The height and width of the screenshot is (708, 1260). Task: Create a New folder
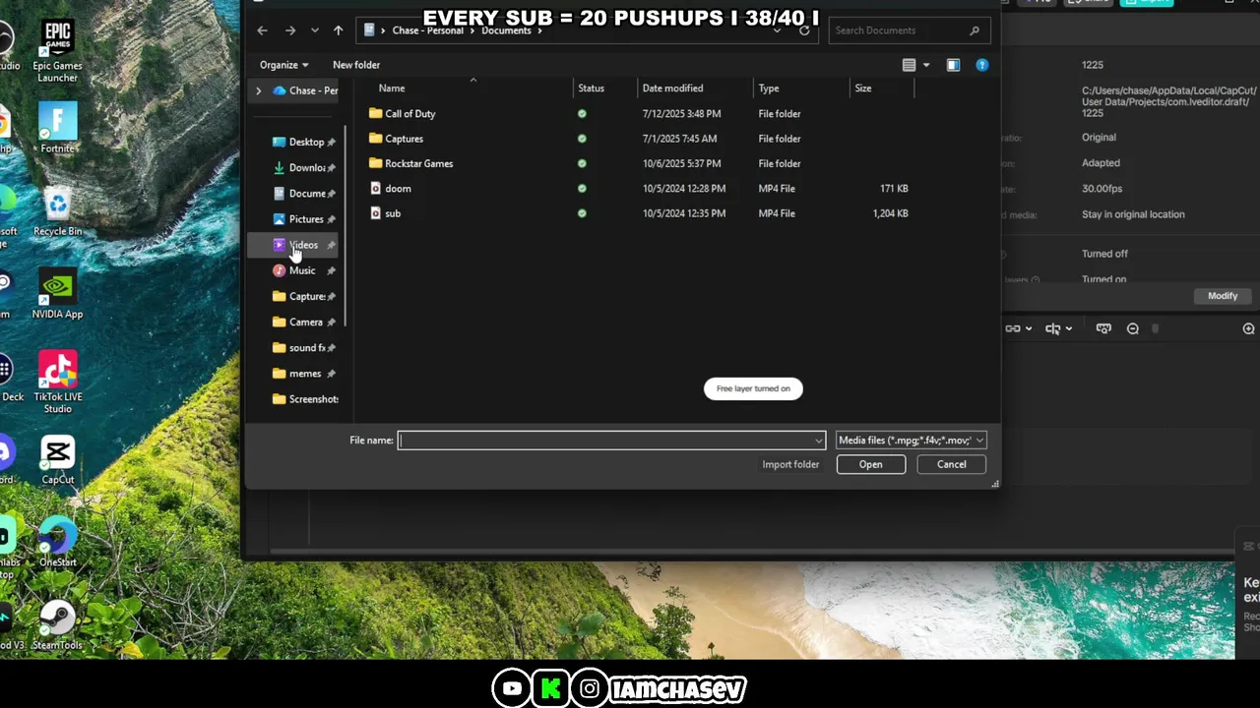click(356, 65)
